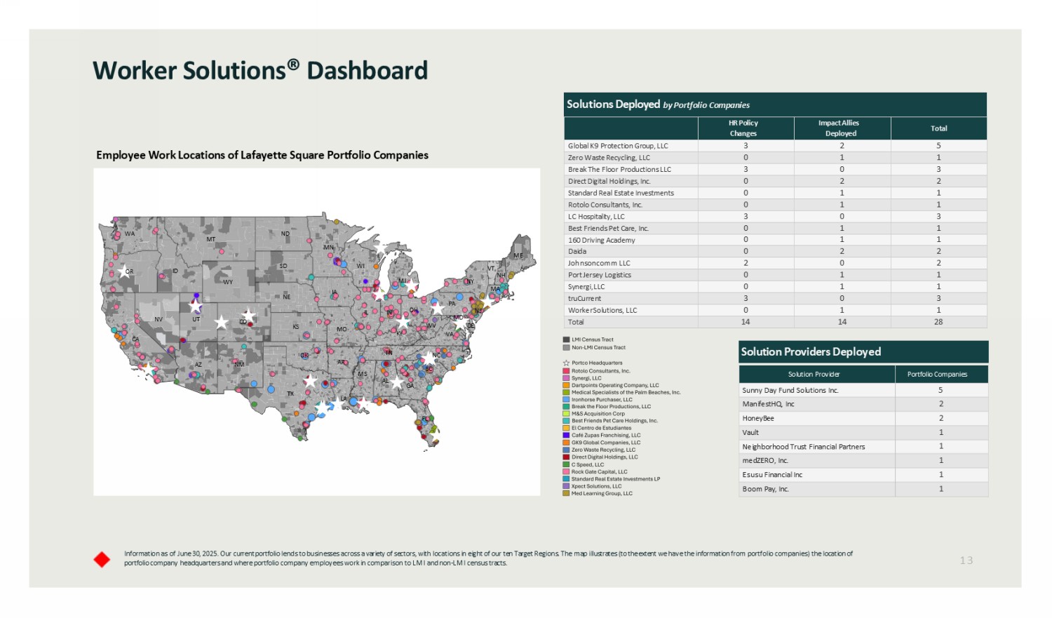Click the 'Solution Provider' column header
The width and height of the screenshot is (1052, 618).
click(x=817, y=374)
